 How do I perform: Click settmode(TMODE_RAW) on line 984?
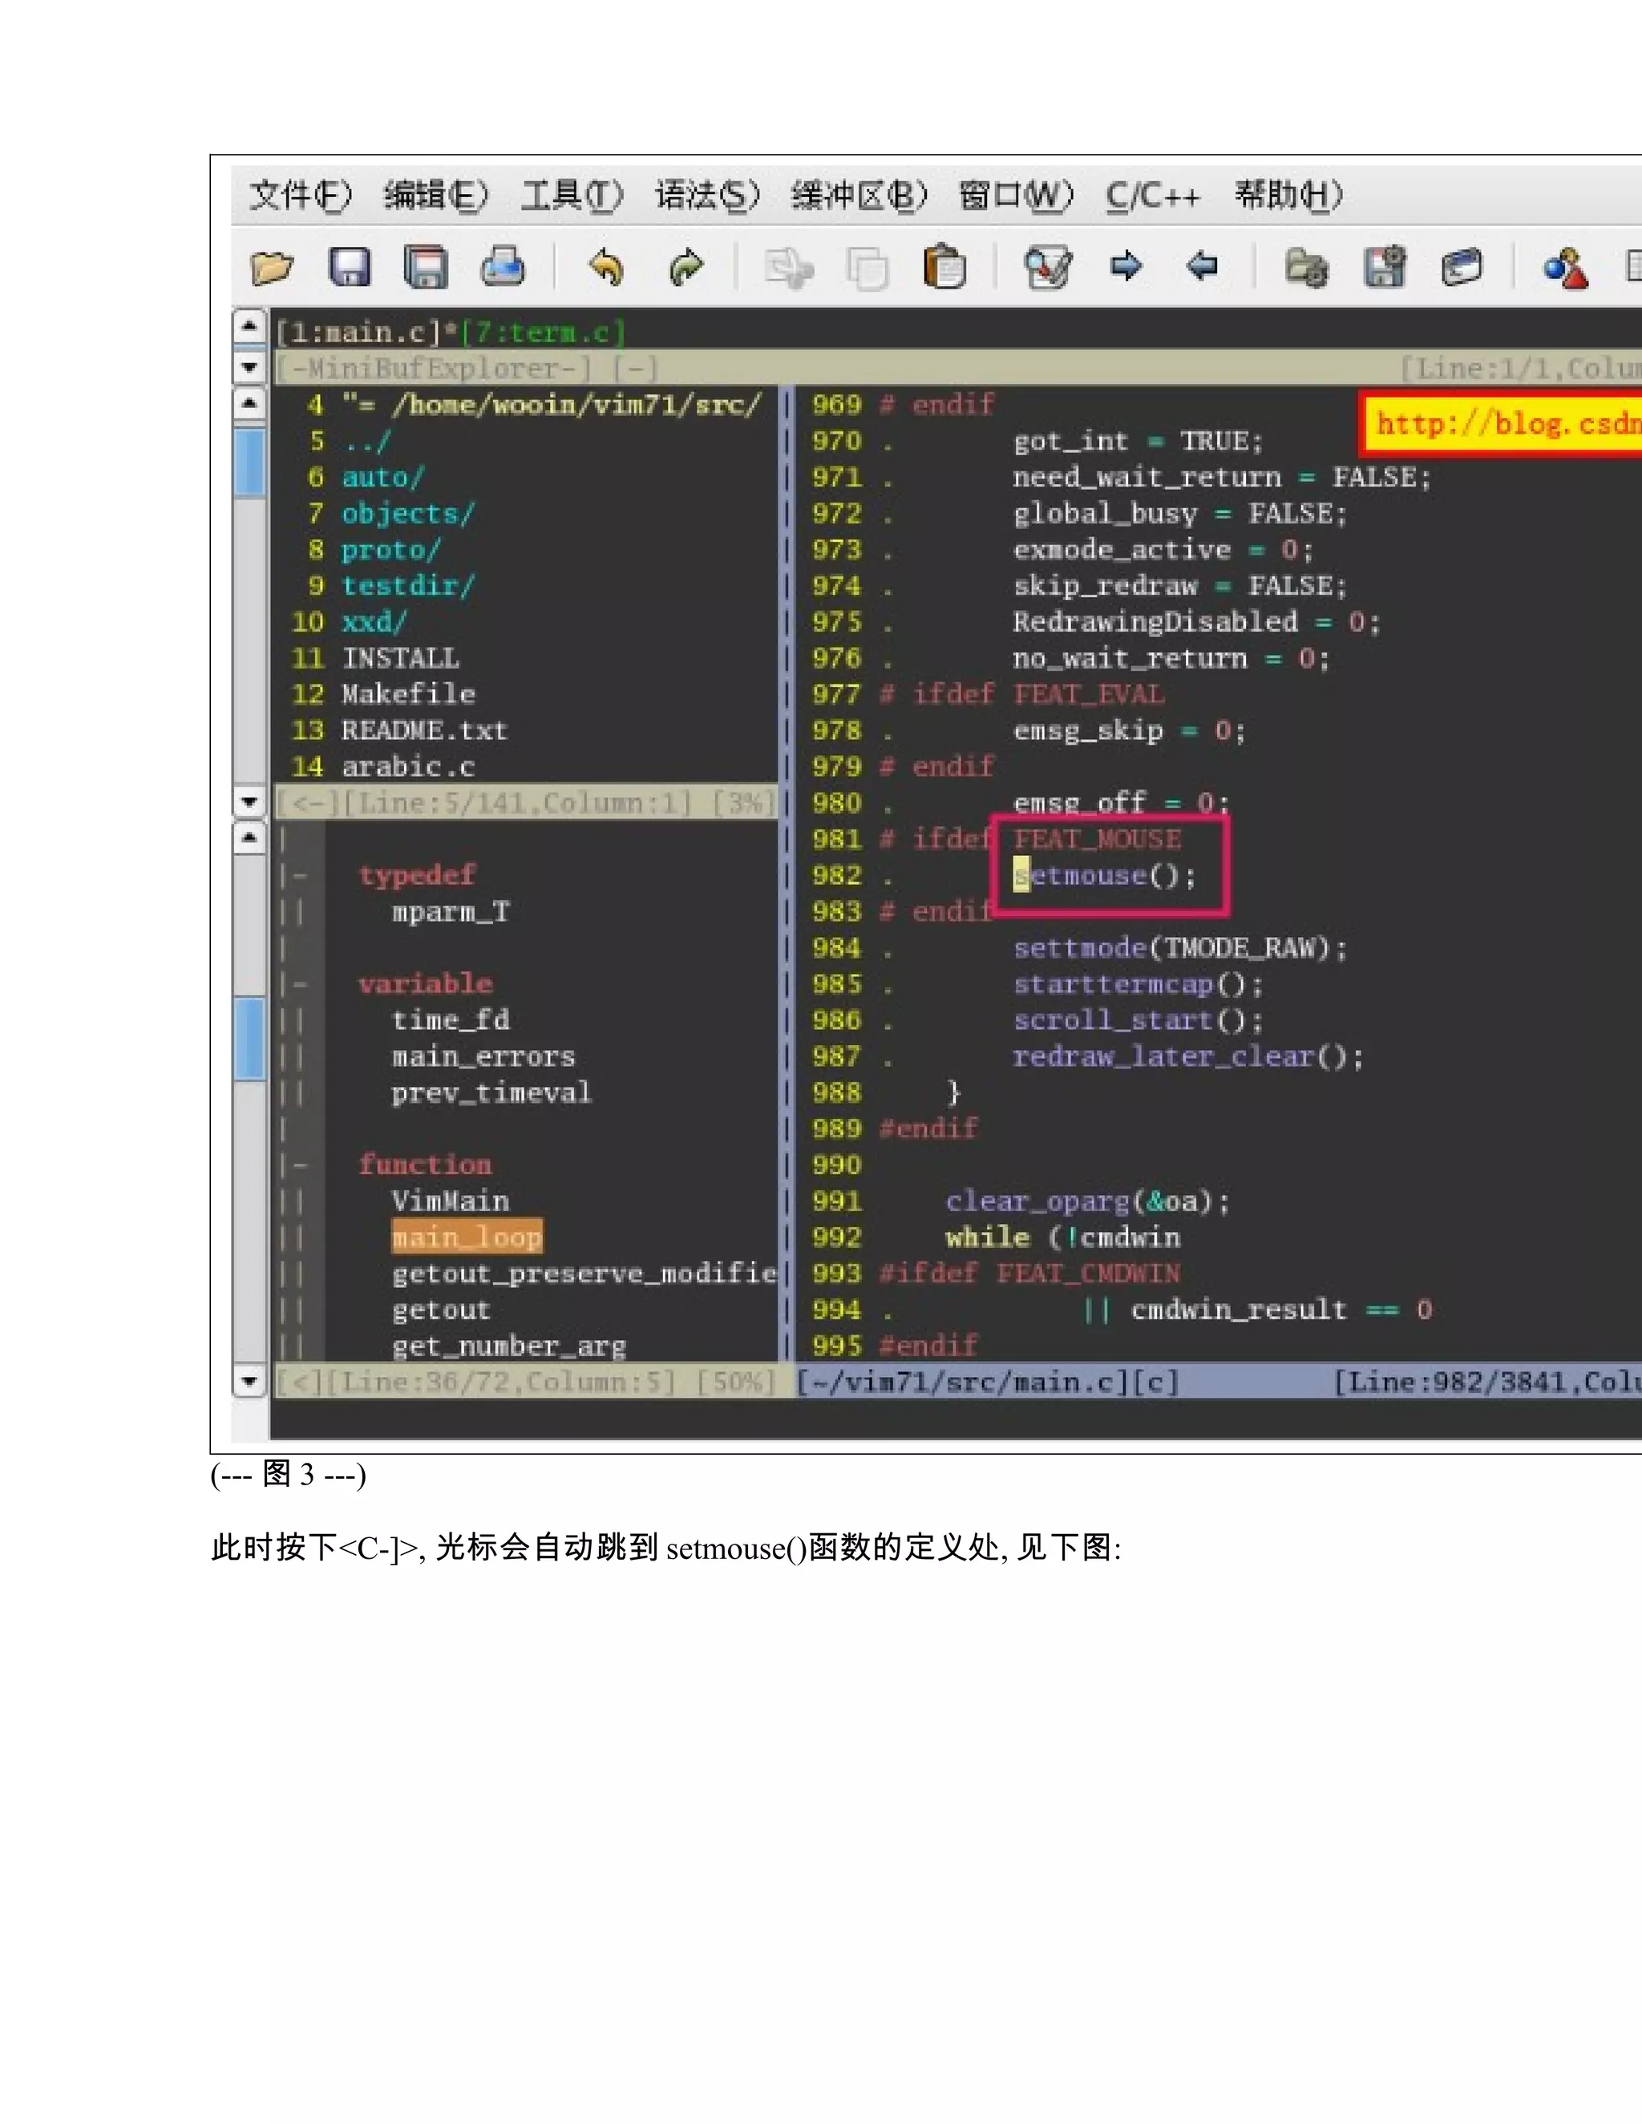(1180, 948)
